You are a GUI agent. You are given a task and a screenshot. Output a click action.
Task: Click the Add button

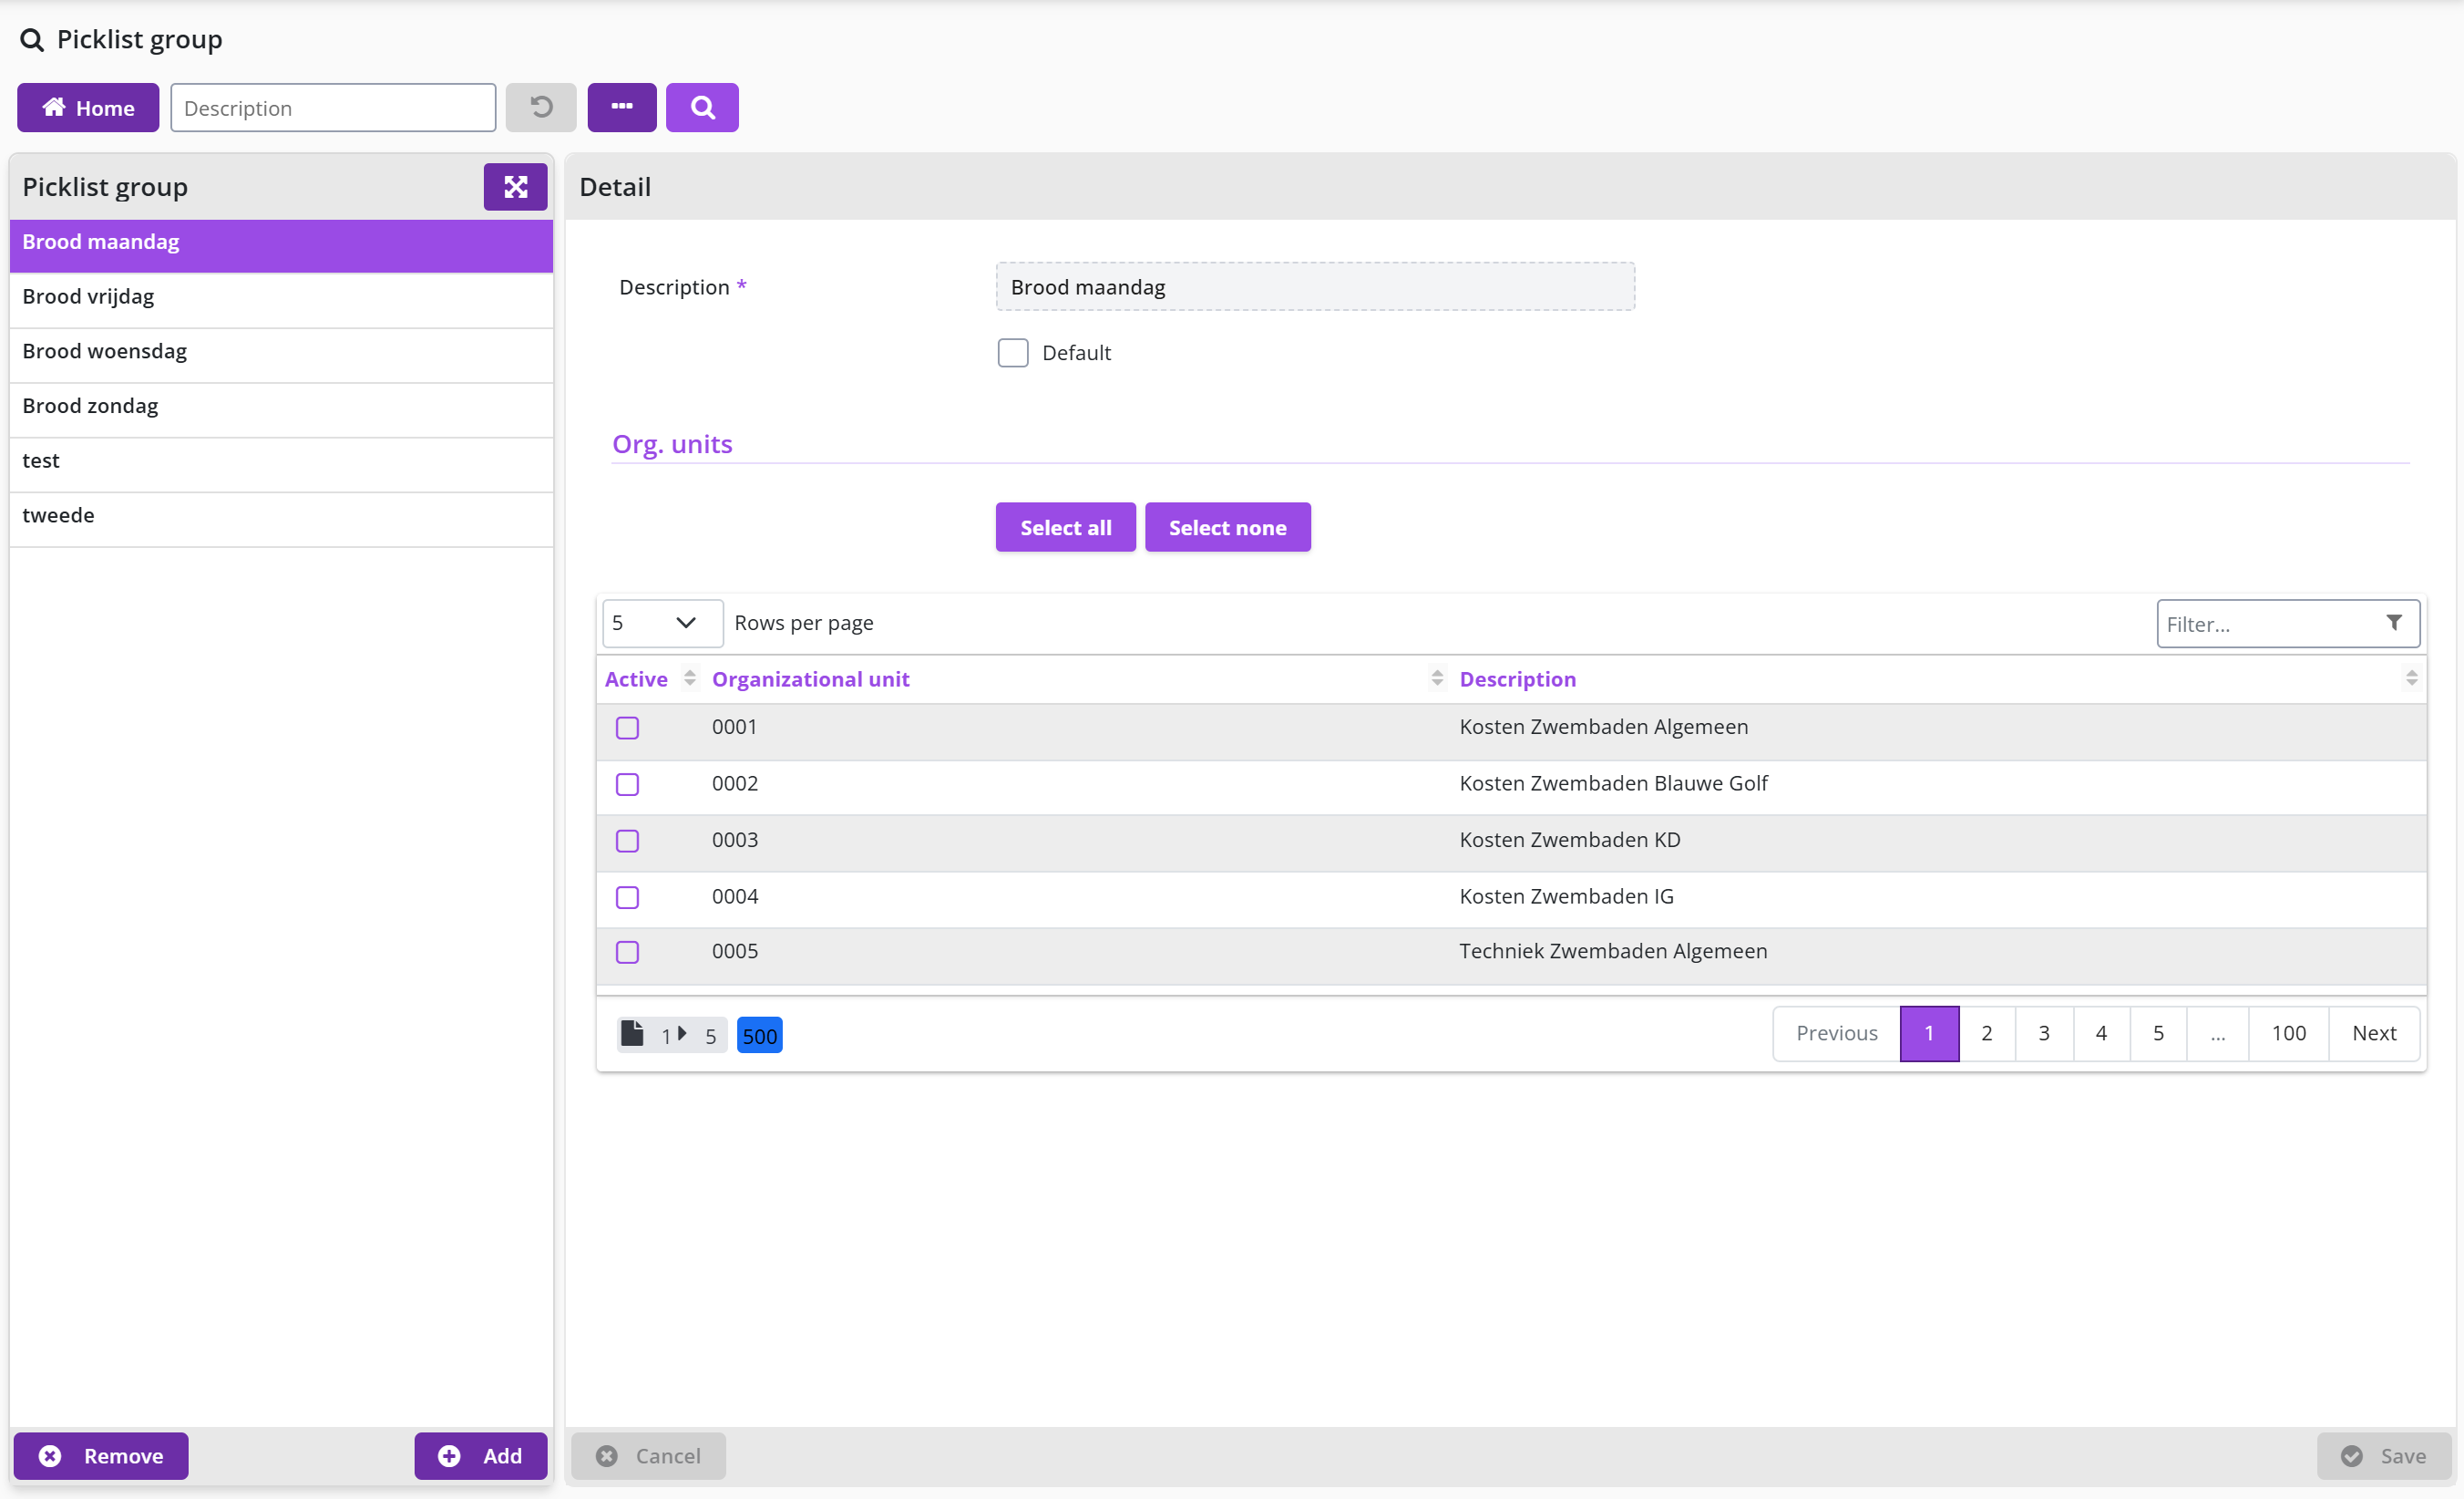(x=481, y=1455)
